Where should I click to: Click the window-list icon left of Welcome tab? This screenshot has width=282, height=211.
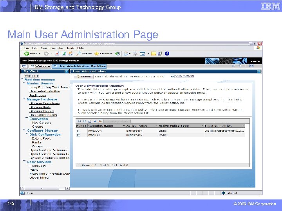pos(24,66)
